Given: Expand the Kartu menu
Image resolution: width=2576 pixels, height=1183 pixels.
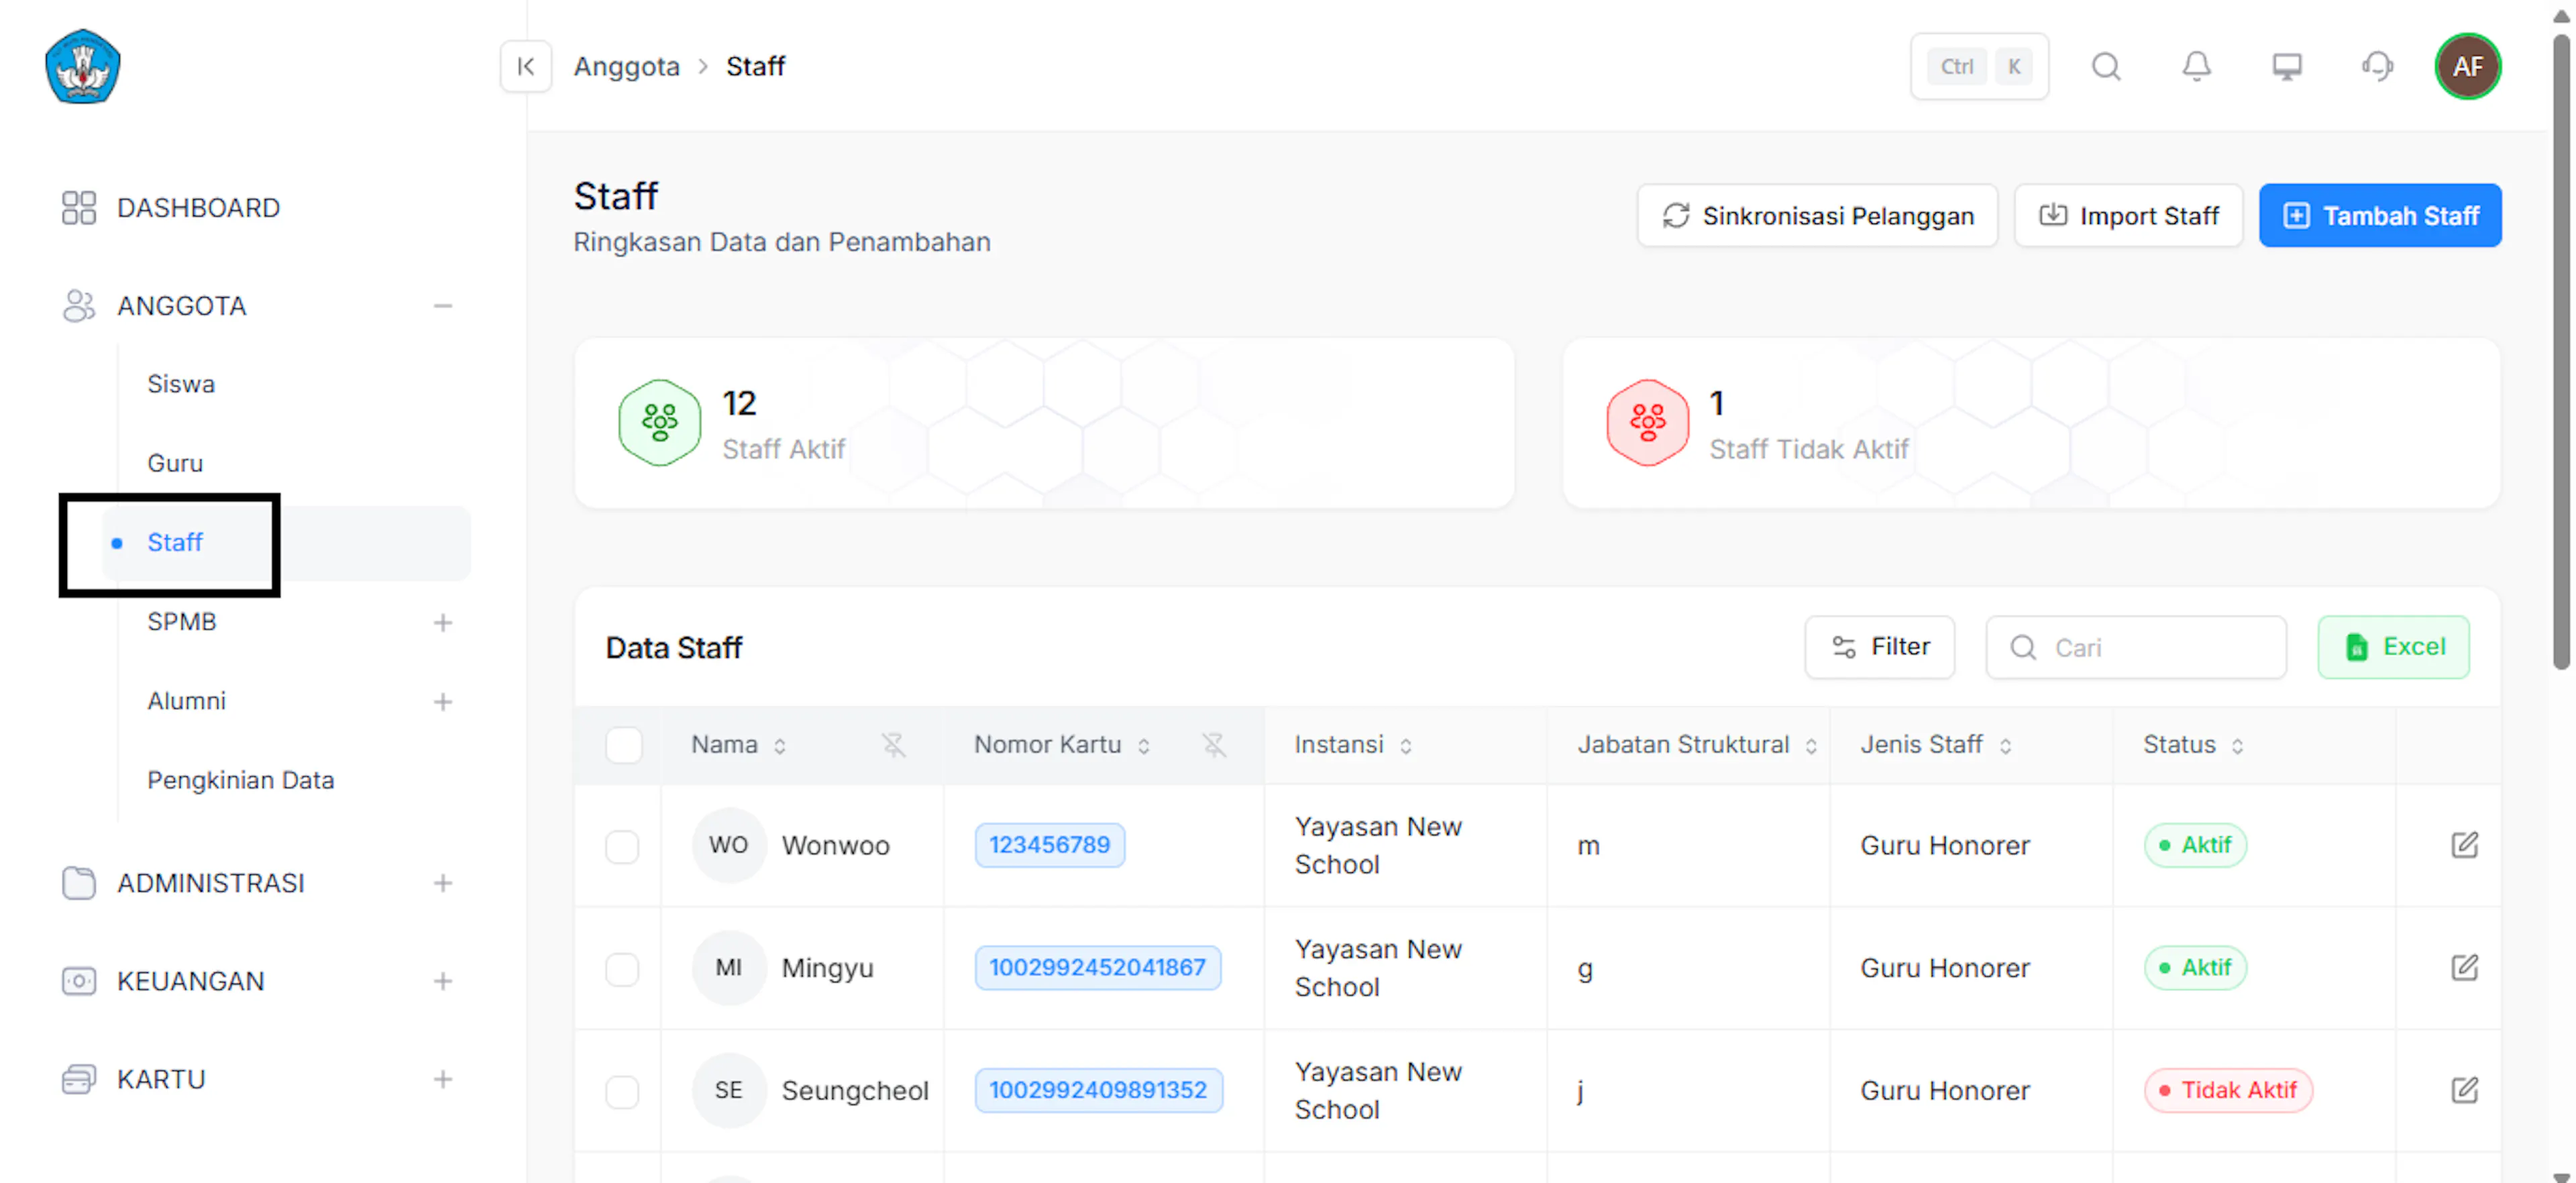Looking at the screenshot, I should pos(443,1079).
